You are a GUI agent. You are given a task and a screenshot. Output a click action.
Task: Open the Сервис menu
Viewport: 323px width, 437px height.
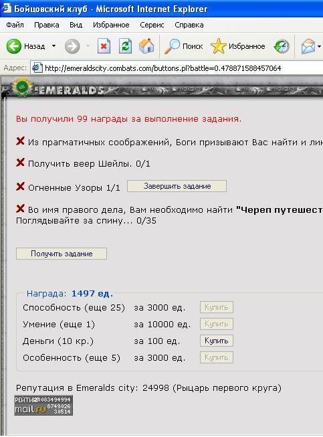[x=152, y=25]
